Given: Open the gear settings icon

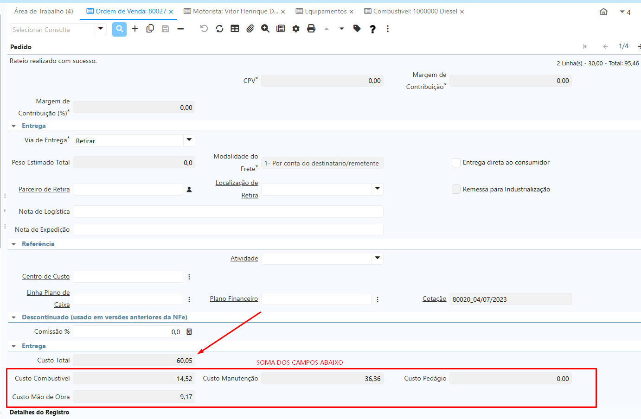Looking at the screenshot, I should [x=296, y=29].
